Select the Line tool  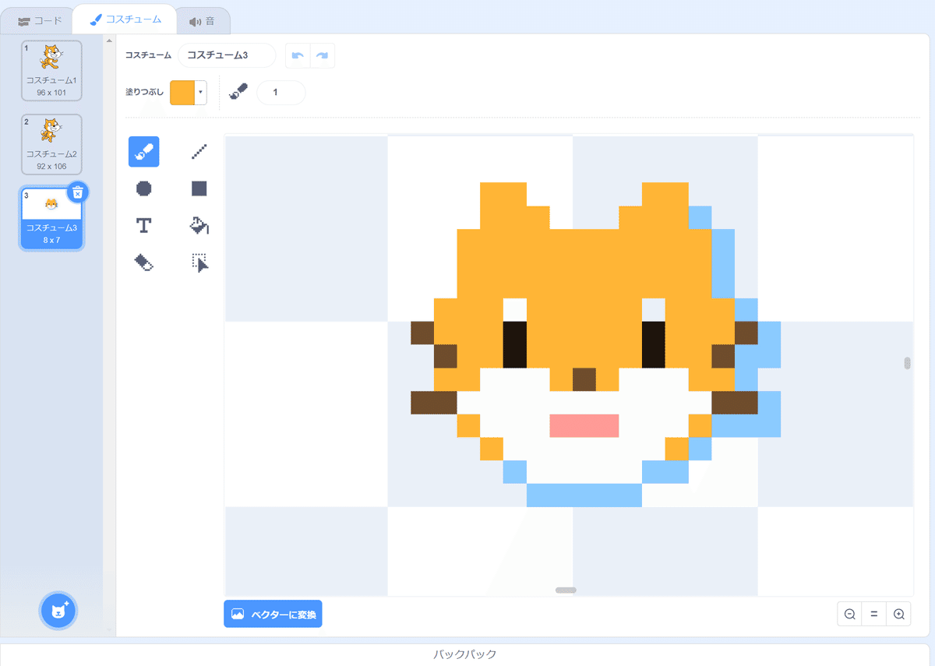(x=199, y=152)
